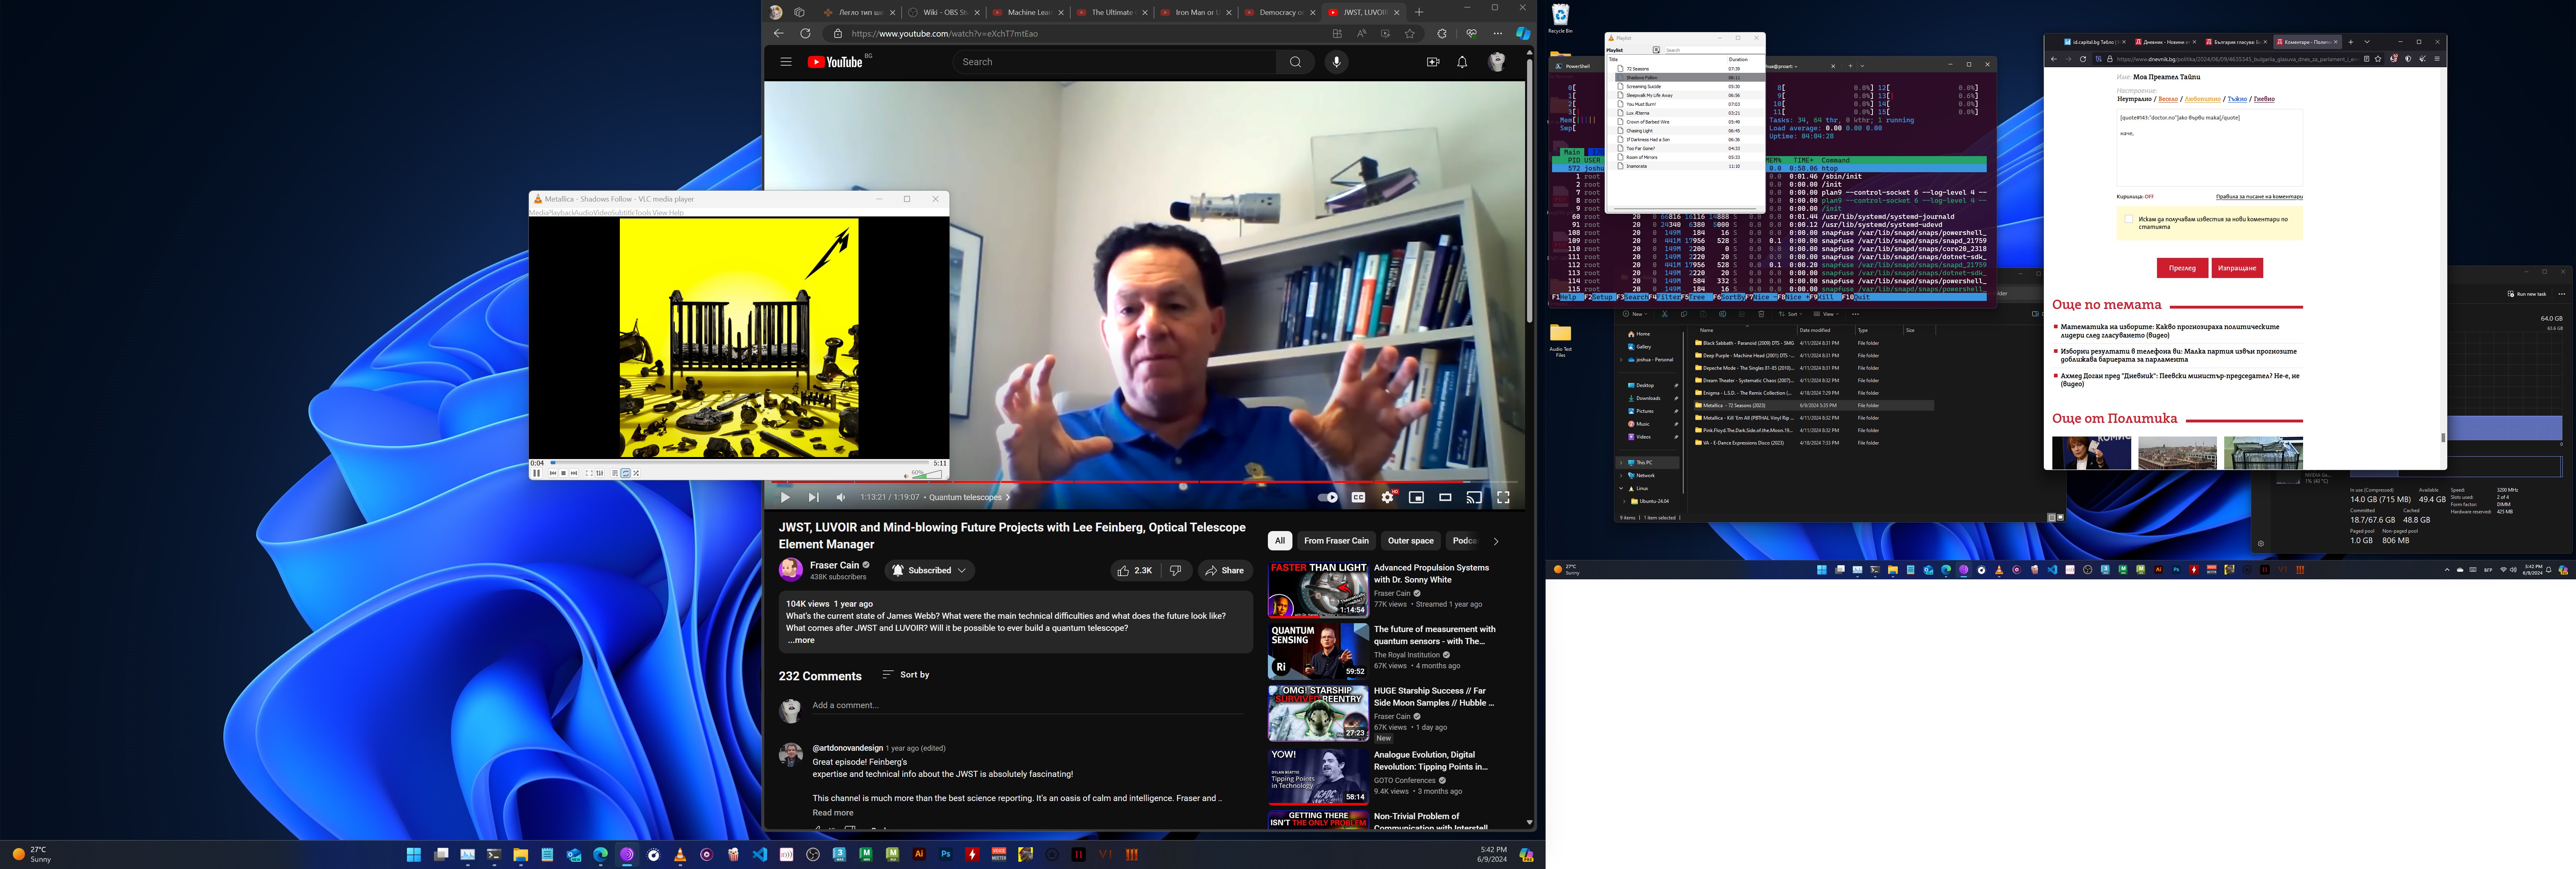
Task: Skip to next YouTube video
Action: 813,497
